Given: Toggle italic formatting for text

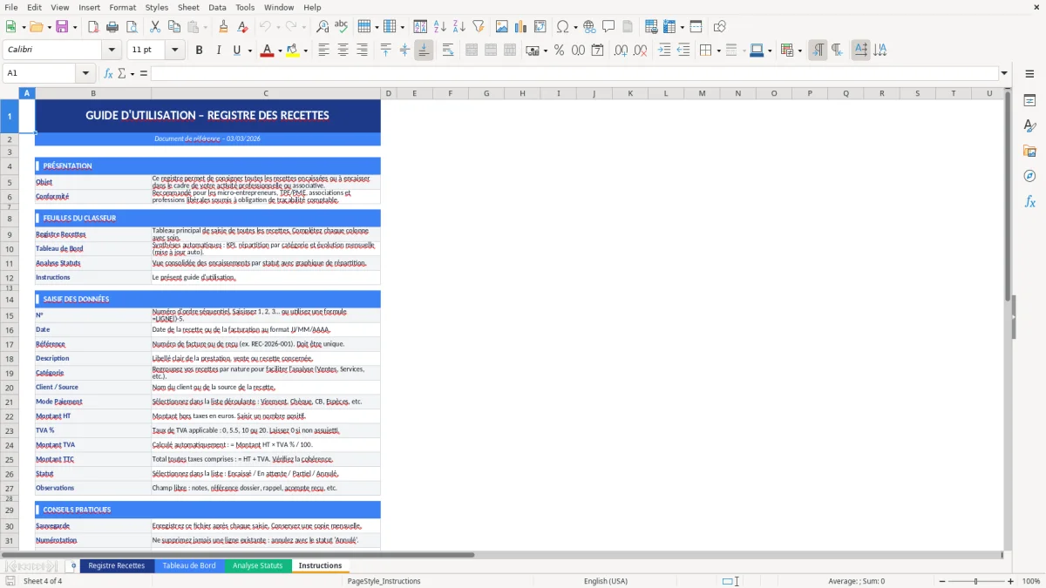Looking at the screenshot, I should pyautogui.click(x=218, y=50).
